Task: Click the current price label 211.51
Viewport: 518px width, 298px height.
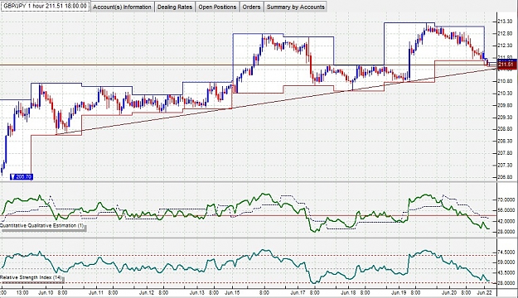Action: pos(506,65)
